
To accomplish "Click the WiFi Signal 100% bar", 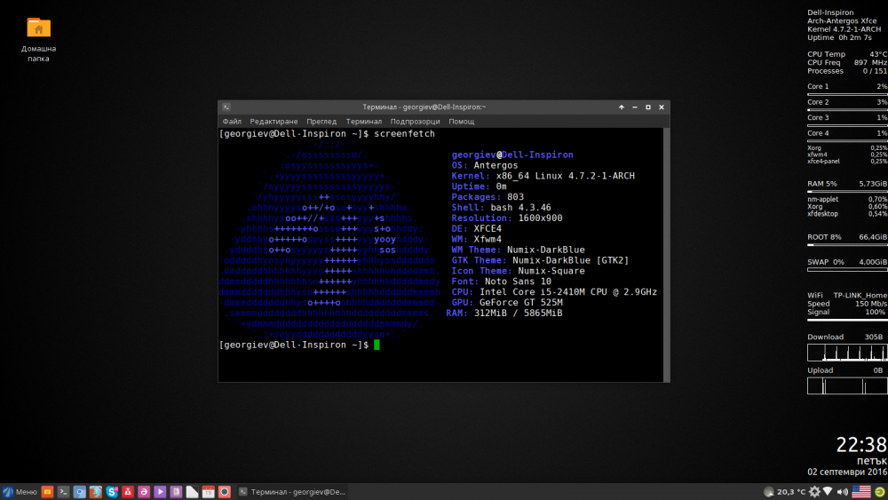I will [x=847, y=320].
